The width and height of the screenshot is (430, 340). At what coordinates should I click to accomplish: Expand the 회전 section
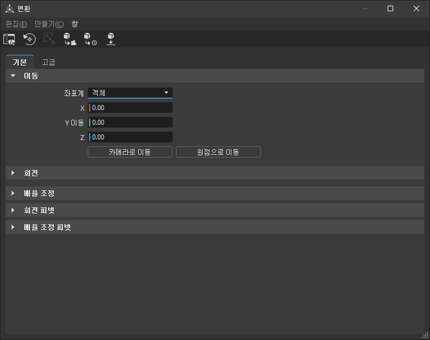point(215,173)
